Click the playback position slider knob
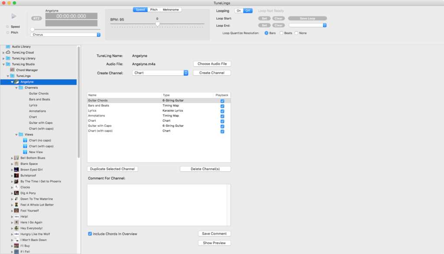 click(32, 29)
